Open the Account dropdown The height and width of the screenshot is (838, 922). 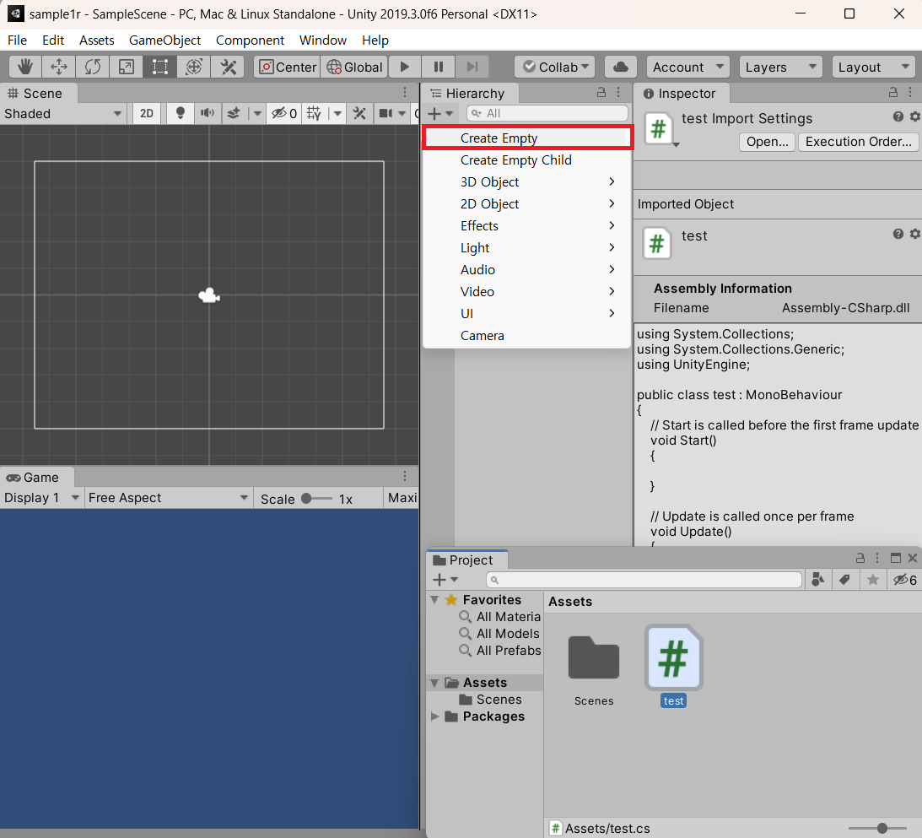[x=688, y=67]
